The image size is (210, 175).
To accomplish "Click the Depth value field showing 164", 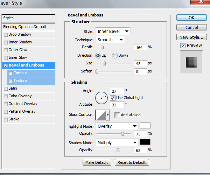I will click(140, 47).
